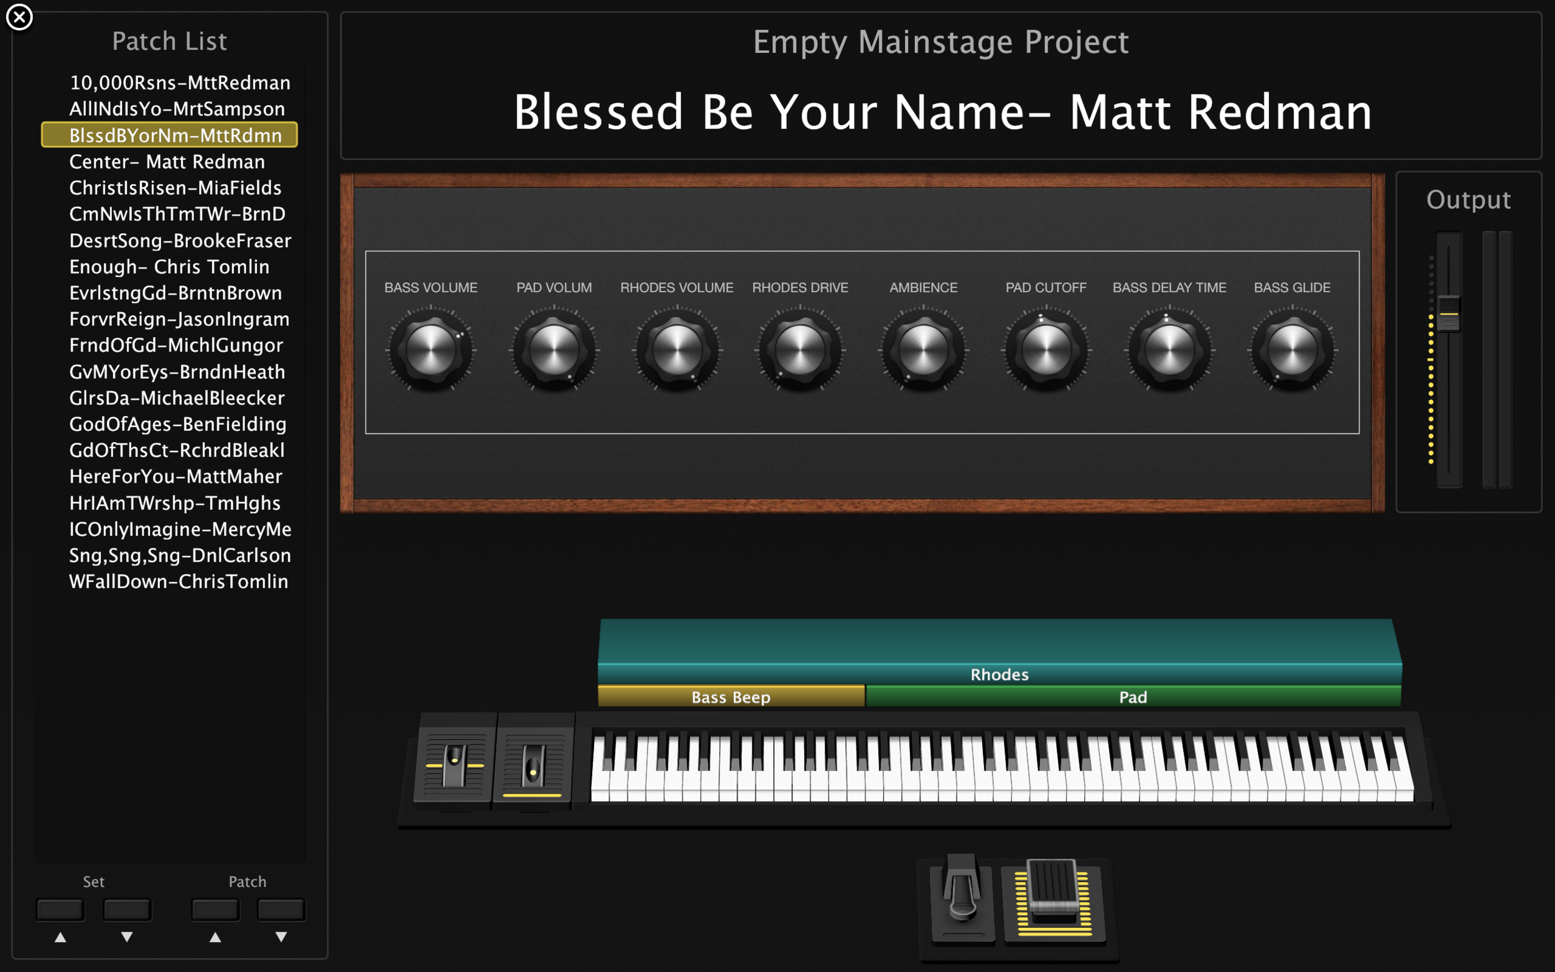Click the first Patch button
The image size is (1555, 972).
pos(215,909)
